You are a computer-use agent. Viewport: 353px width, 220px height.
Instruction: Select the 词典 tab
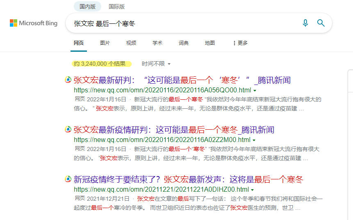pyautogui.click(x=184, y=43)
